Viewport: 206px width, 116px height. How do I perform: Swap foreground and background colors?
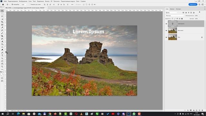pyautogui.click(x=3, y=72)
